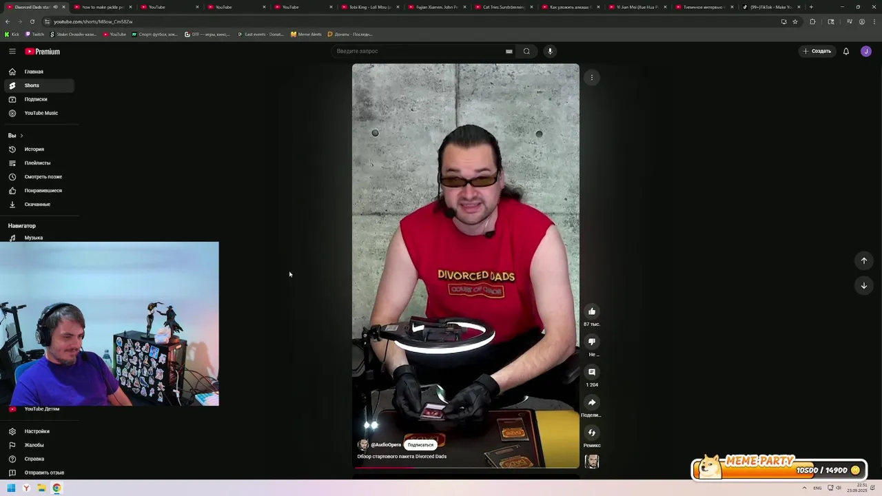Open a new browser tab
Screen dimensions: 882x496
point(811,7)
